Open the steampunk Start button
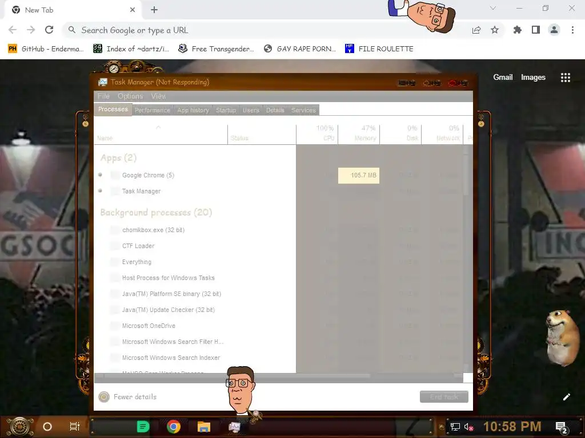The image size is (585, 438). click(19, 427)
